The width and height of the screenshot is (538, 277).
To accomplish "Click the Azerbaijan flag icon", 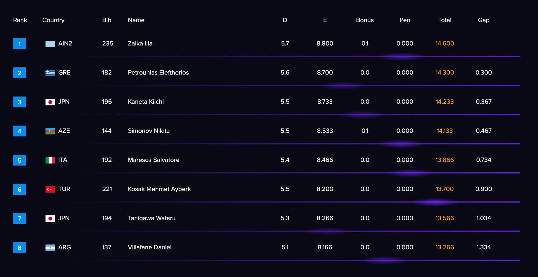I will (50, 131).
